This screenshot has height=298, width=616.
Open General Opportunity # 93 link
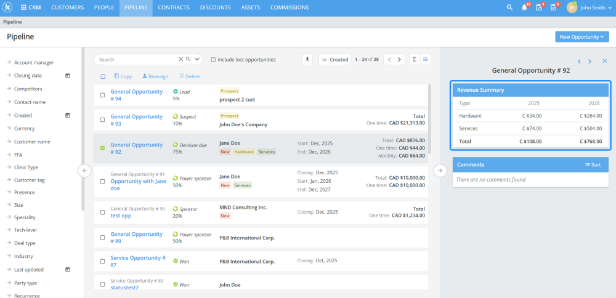point(136,120)
